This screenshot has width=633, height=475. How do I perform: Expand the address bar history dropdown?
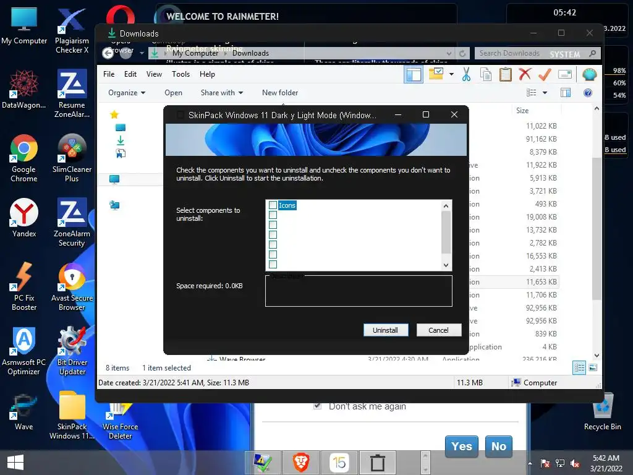point(449,53)
